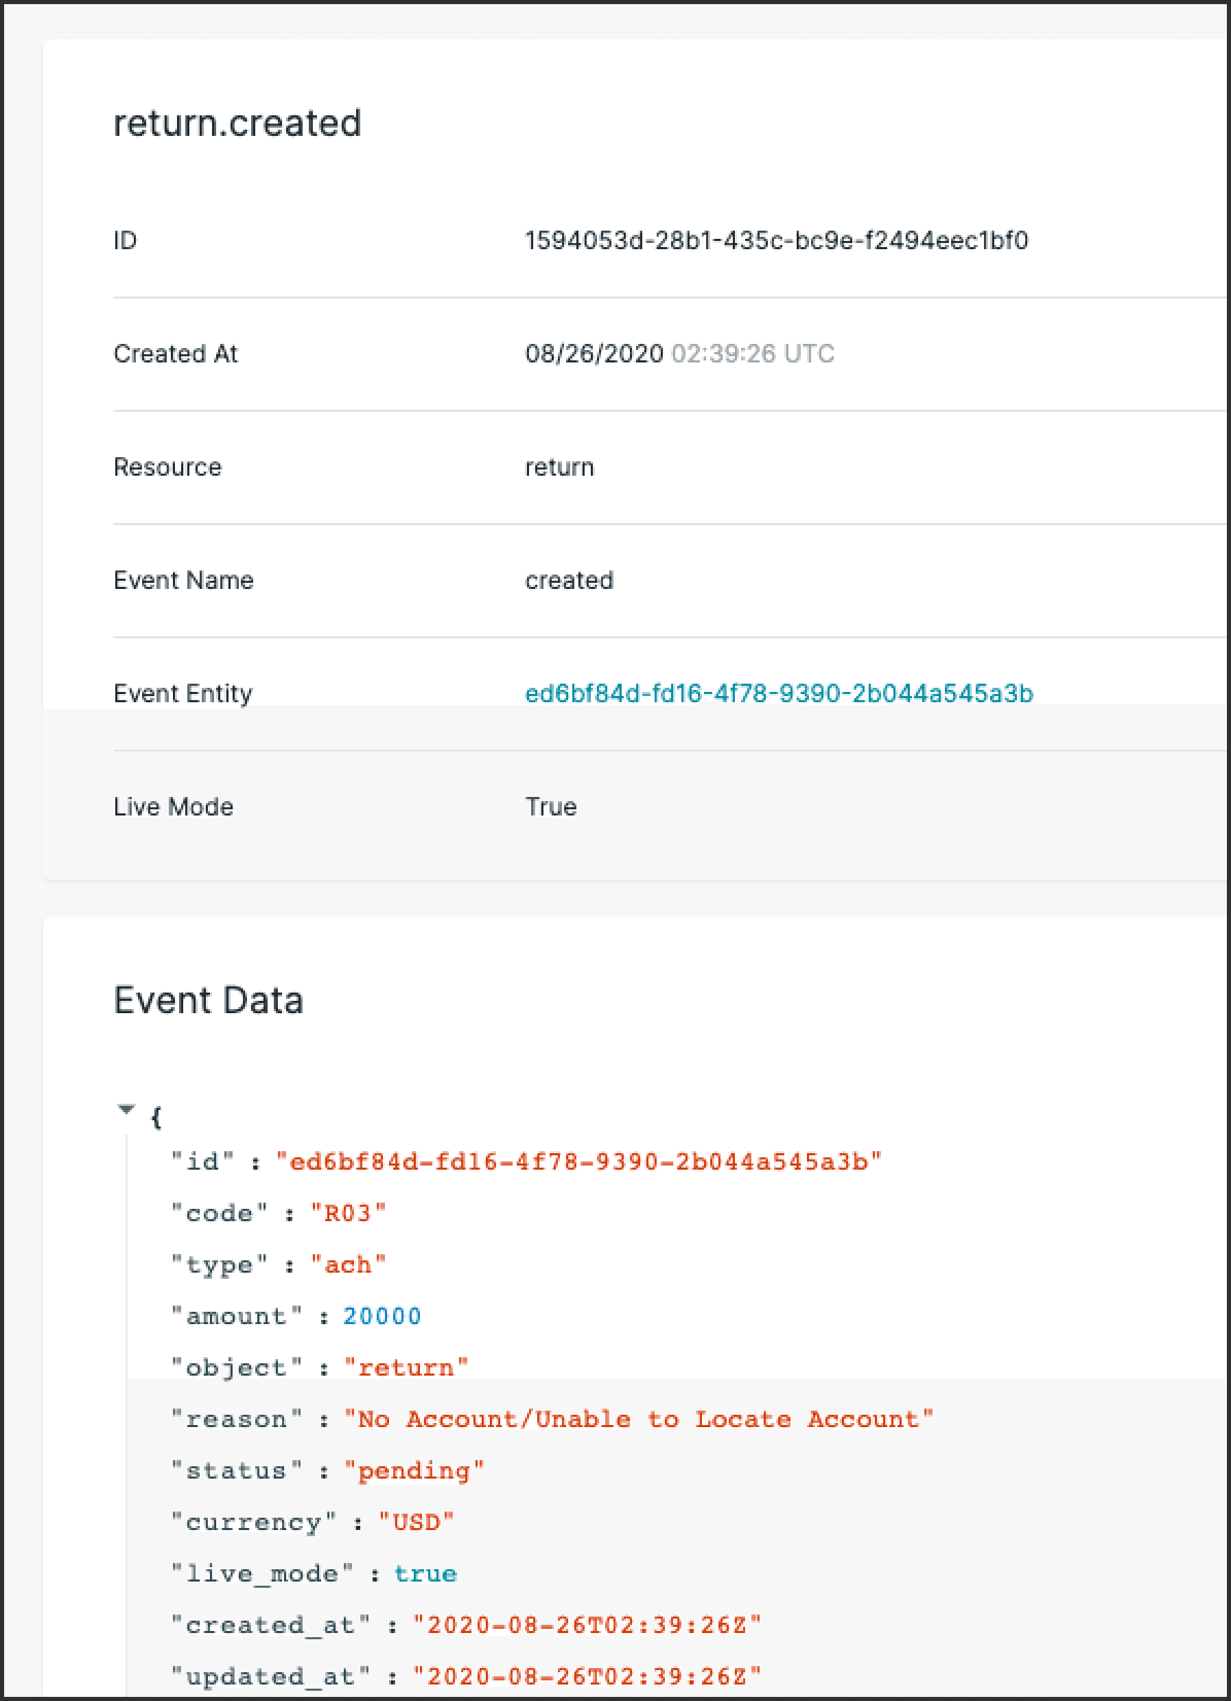The width and height of the screenshot is (1231, 1701).
Task: Click the live_mode true value in JSON
Action: pos(426,1573)
